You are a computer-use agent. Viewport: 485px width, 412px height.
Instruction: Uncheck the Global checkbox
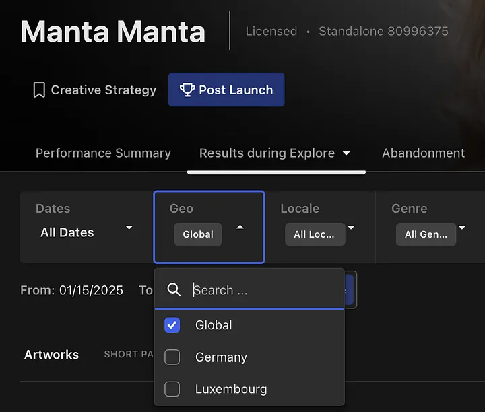coord(172,325)
